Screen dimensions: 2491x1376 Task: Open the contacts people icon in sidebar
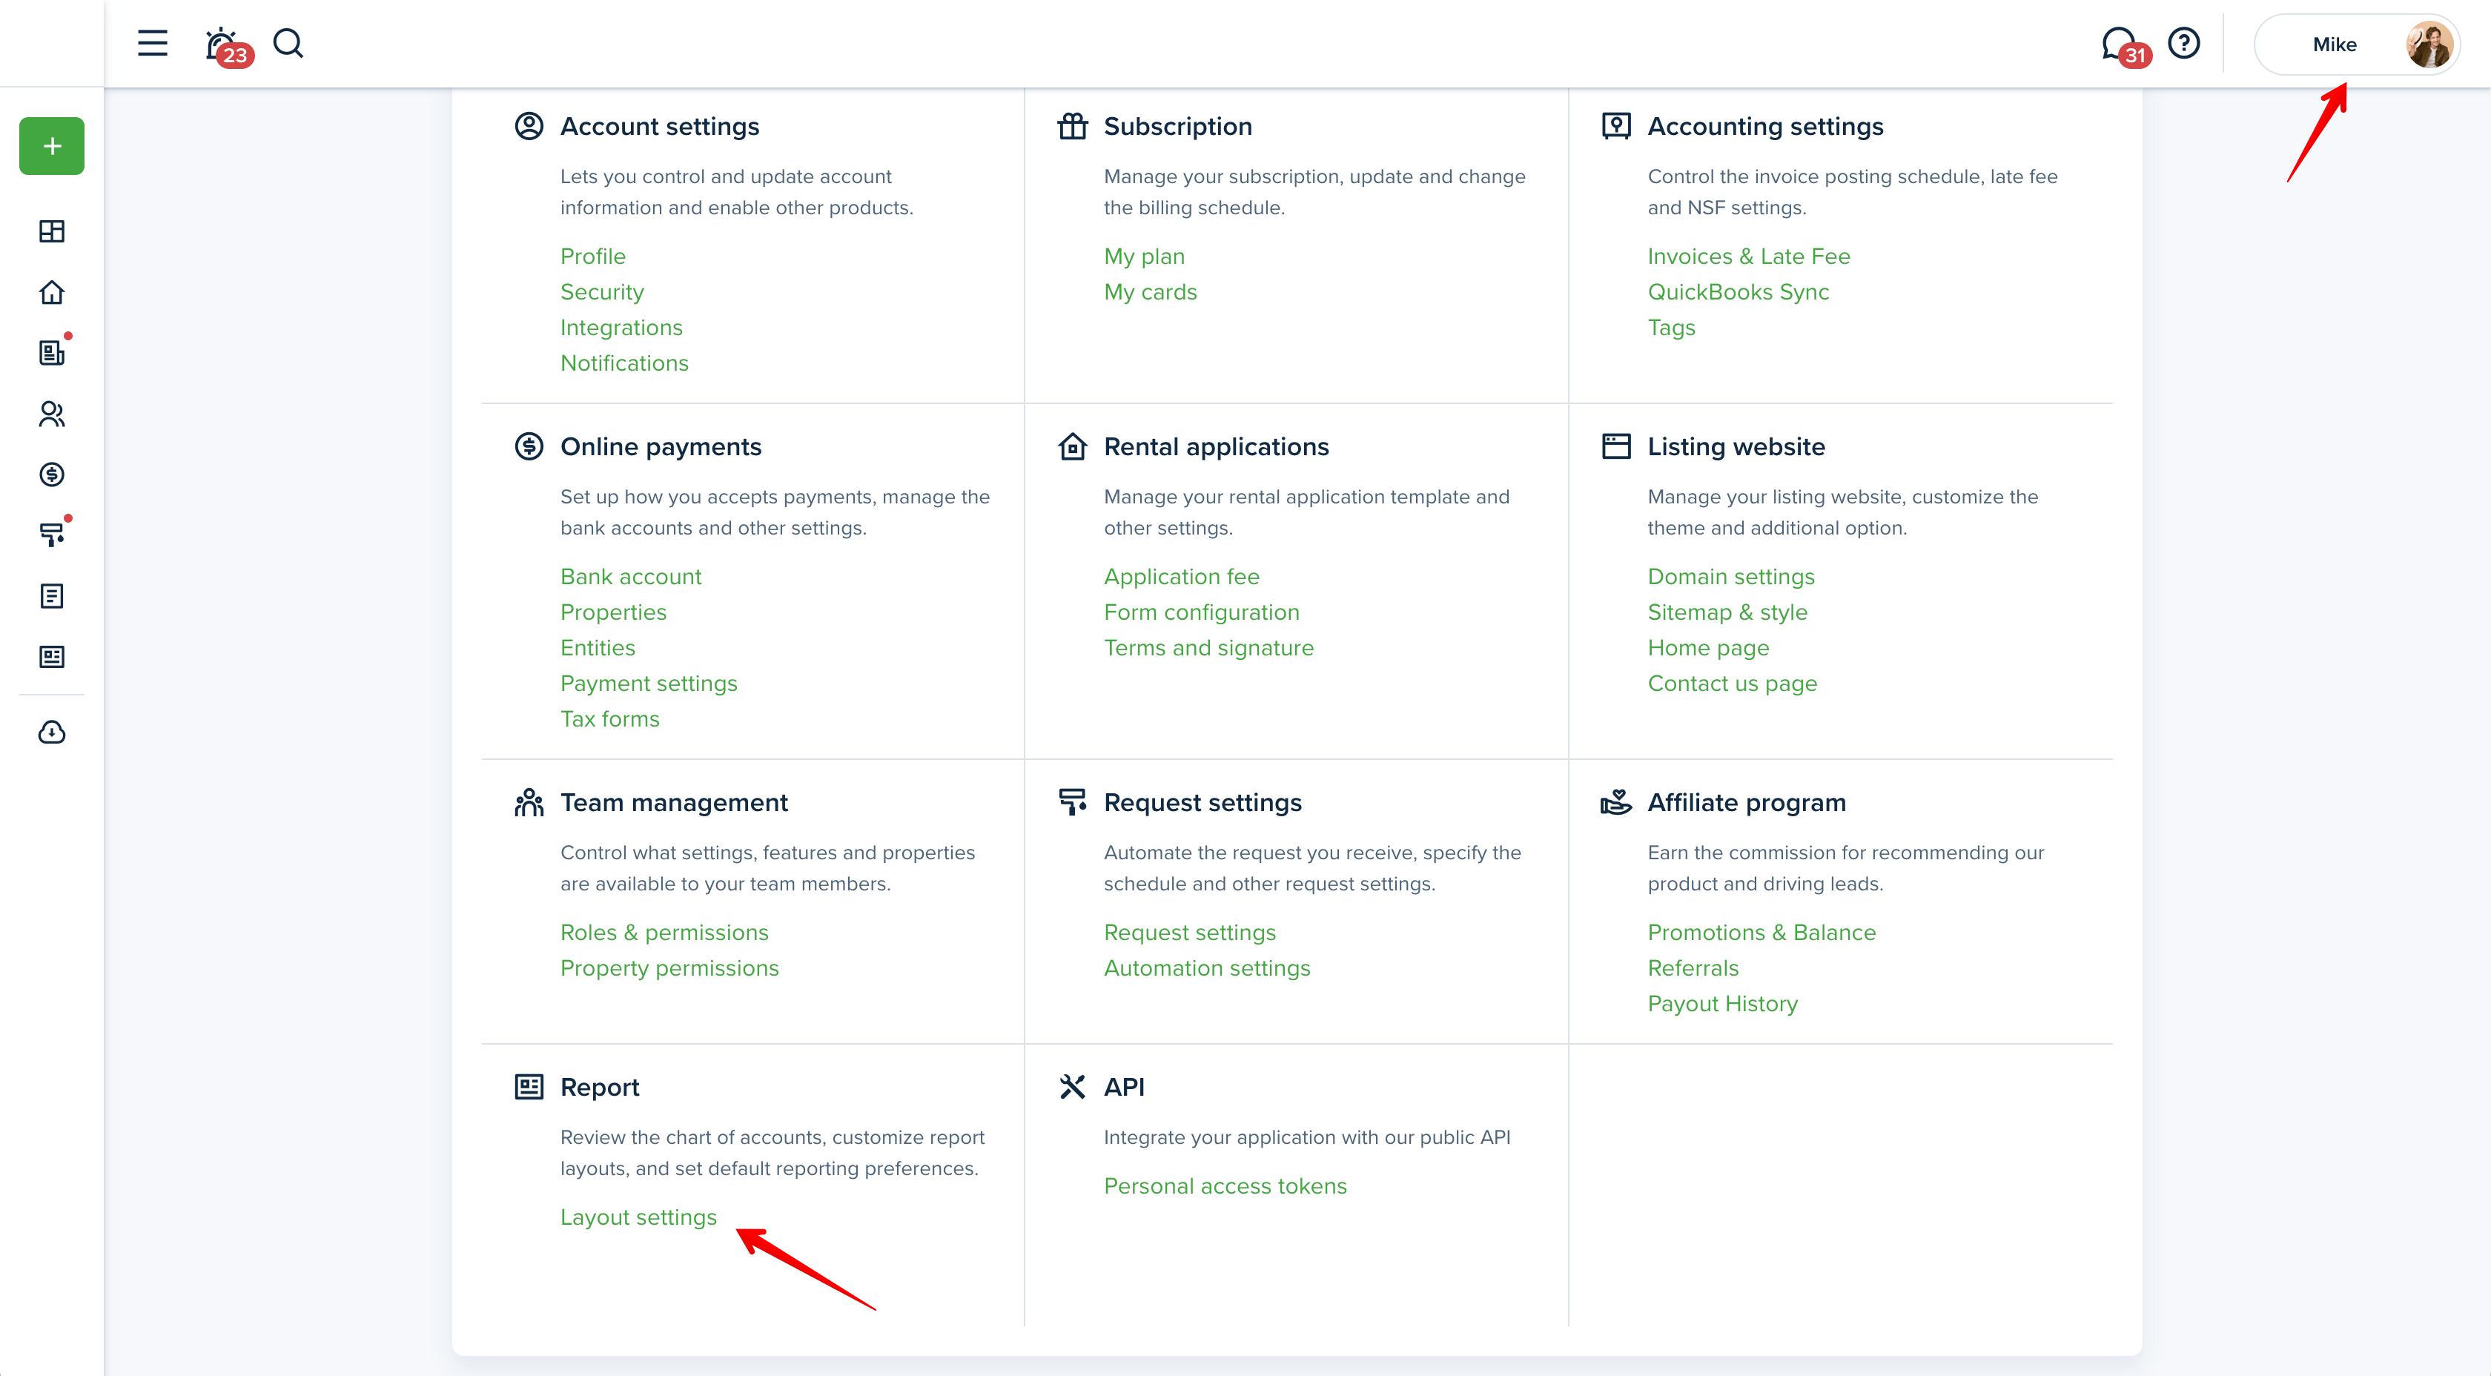pyautogui.click(x=52, y=414)
